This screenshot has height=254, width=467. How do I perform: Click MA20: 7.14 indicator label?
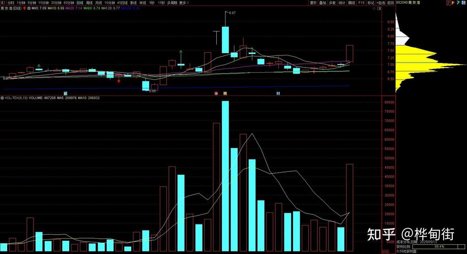click(x=74, y=8)
